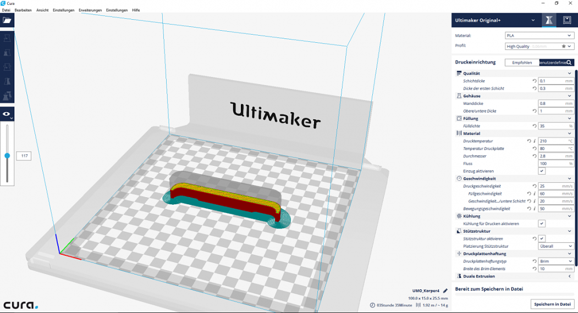This screenshot has height=313, width=578.
Task: Open the Bearbeiten menu
Action: pyautogui.click(x=23, y=10)
